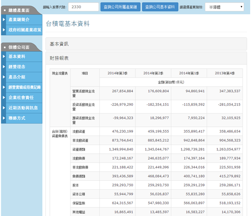Click the 2014年第2季 column header
252x216 pixels.
pyautogui.click(x=153, y=74)
